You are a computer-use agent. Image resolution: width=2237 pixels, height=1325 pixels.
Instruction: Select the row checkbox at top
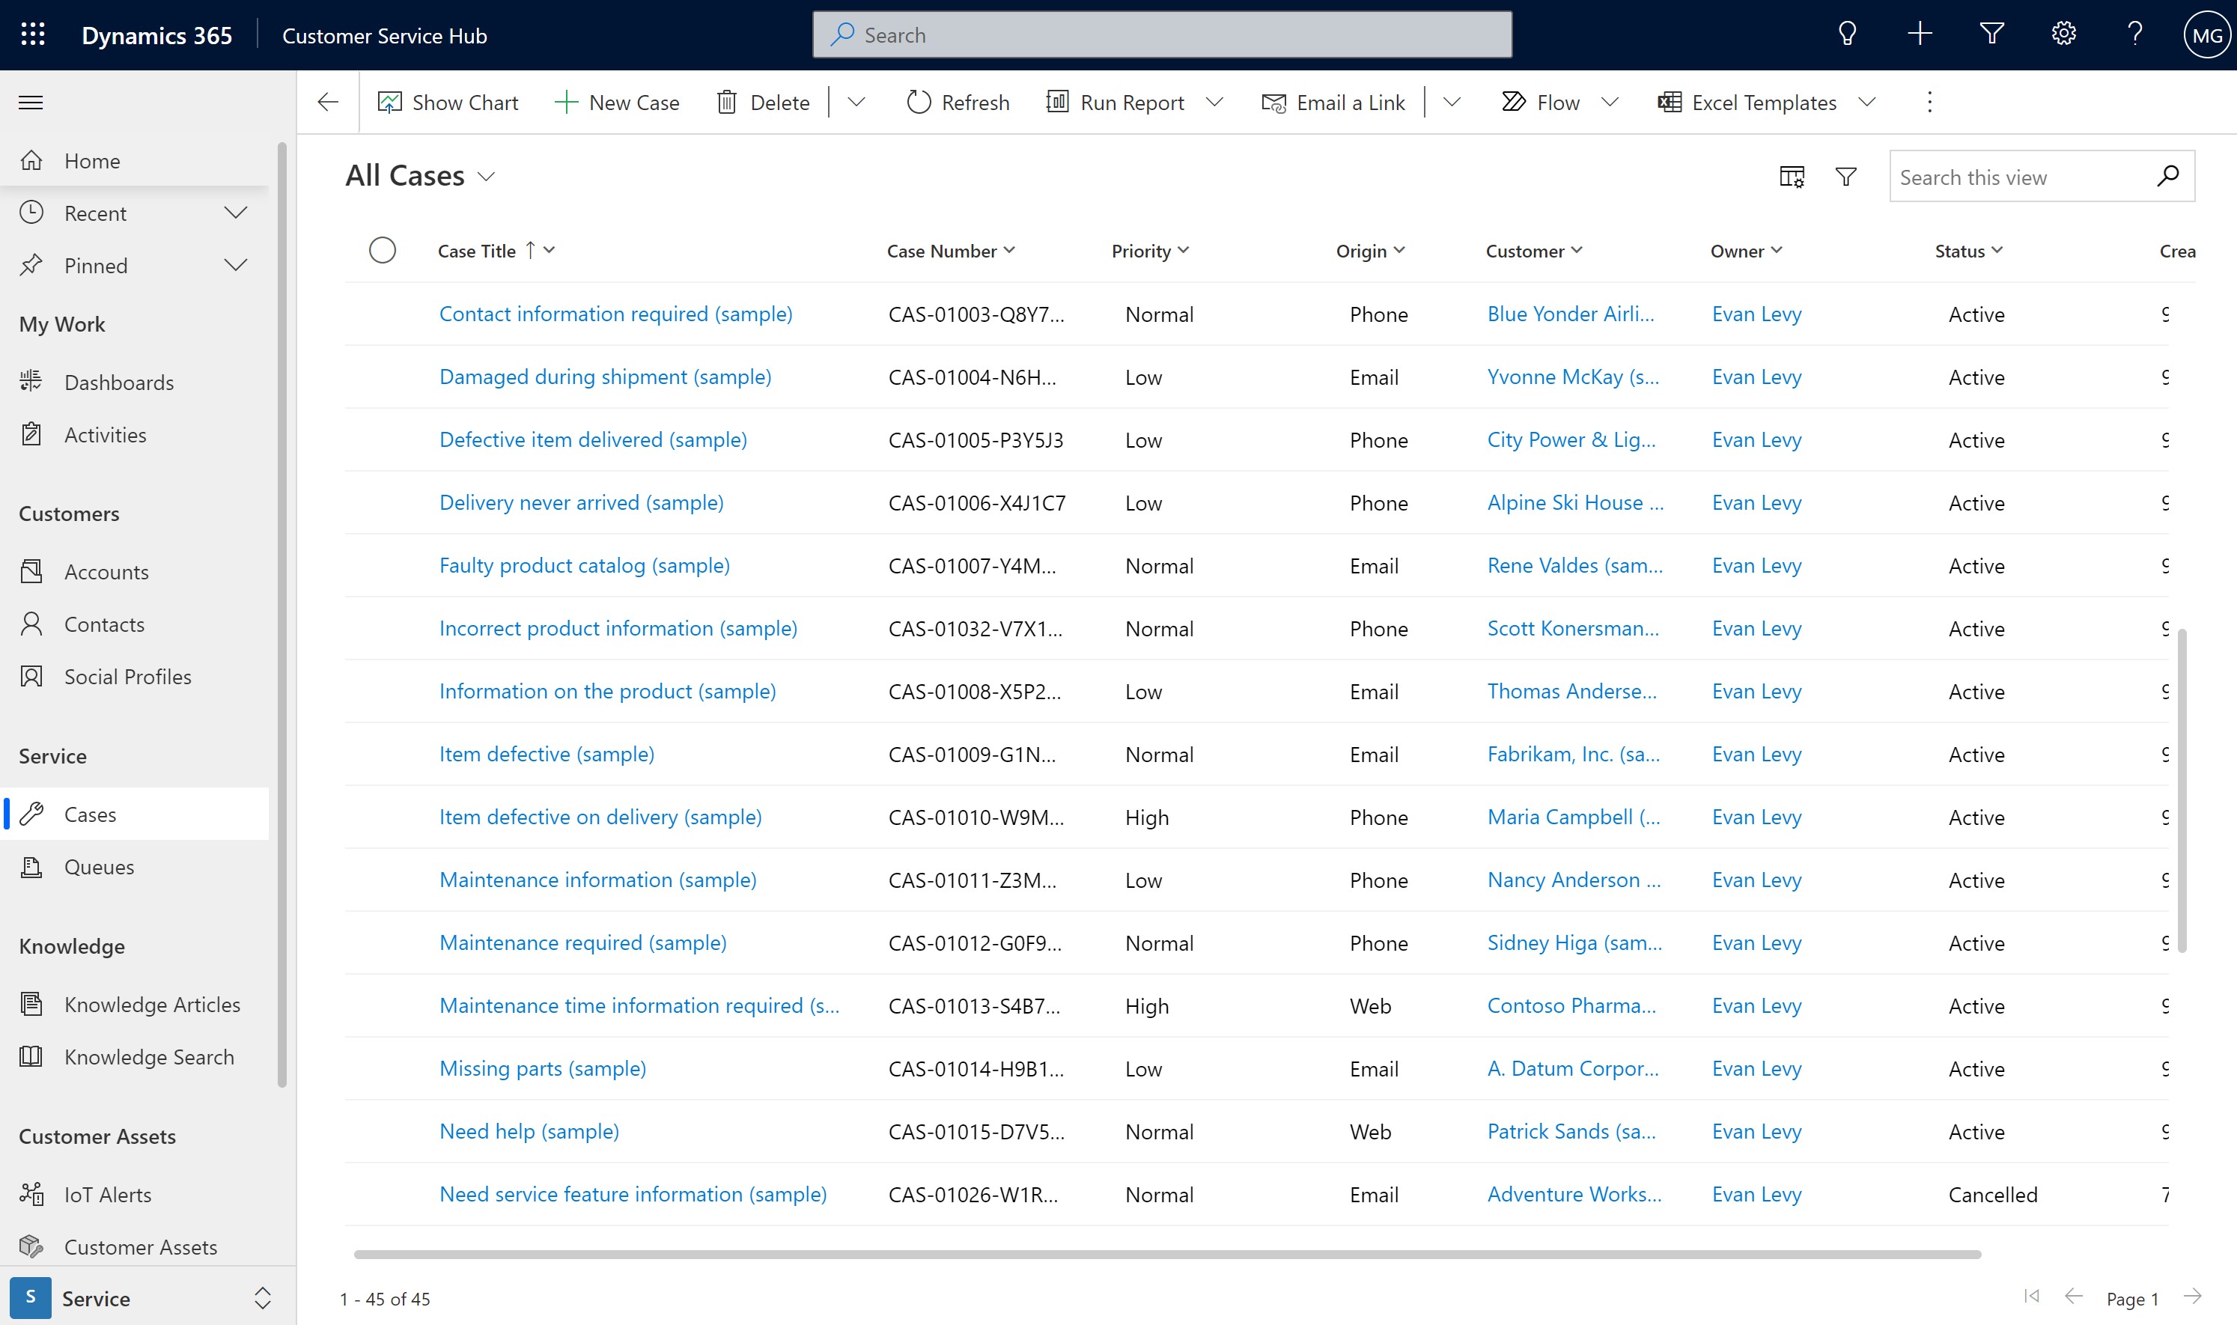coord(383,251)
